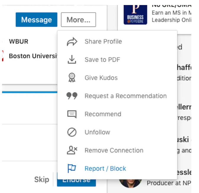The width and height of the screenshot is (199, 193).
Task: Click the Save to PDF download icon
Action: [x=72, y=59]
